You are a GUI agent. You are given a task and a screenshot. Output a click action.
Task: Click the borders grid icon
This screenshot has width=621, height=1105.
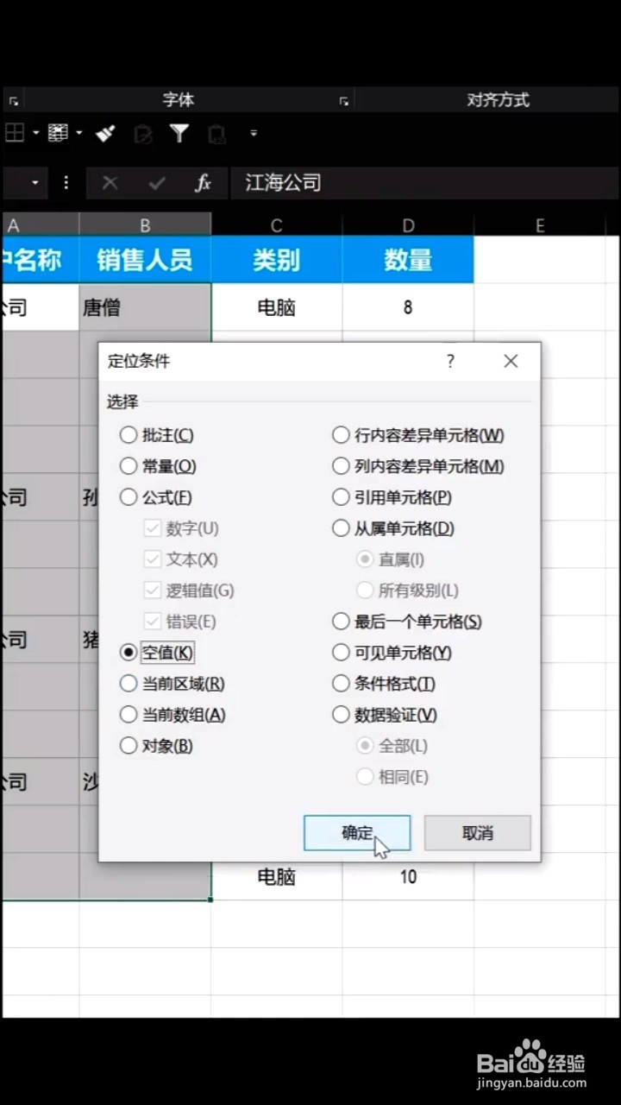click(15, 133)
